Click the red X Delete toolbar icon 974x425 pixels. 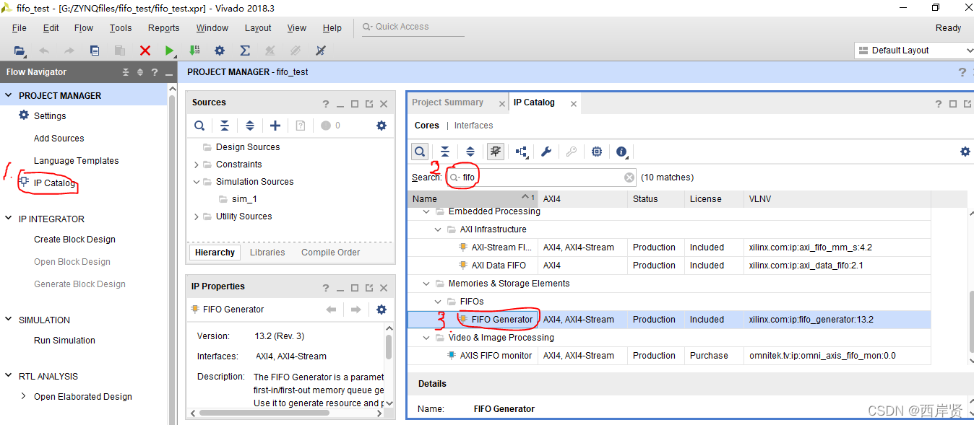(145, 51)
